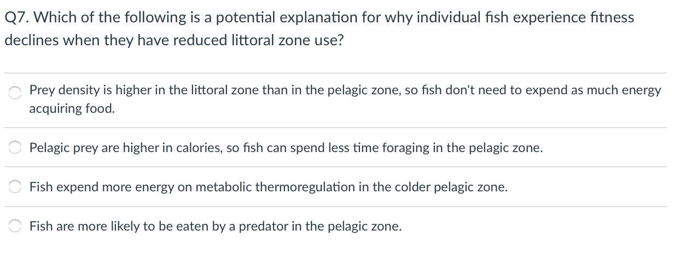Select the metabolic thermoregulation radio button

pos(15,188)
